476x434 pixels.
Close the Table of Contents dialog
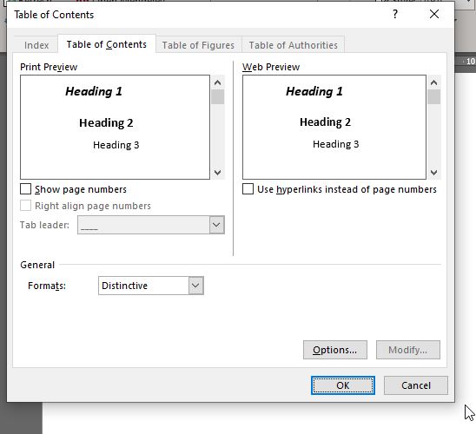[x=434, y=14]
